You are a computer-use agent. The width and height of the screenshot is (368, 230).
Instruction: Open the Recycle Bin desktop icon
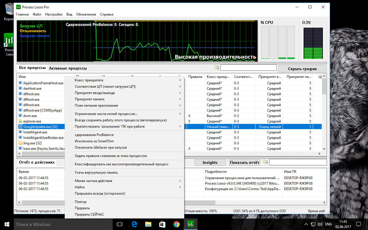click(9, 12)
